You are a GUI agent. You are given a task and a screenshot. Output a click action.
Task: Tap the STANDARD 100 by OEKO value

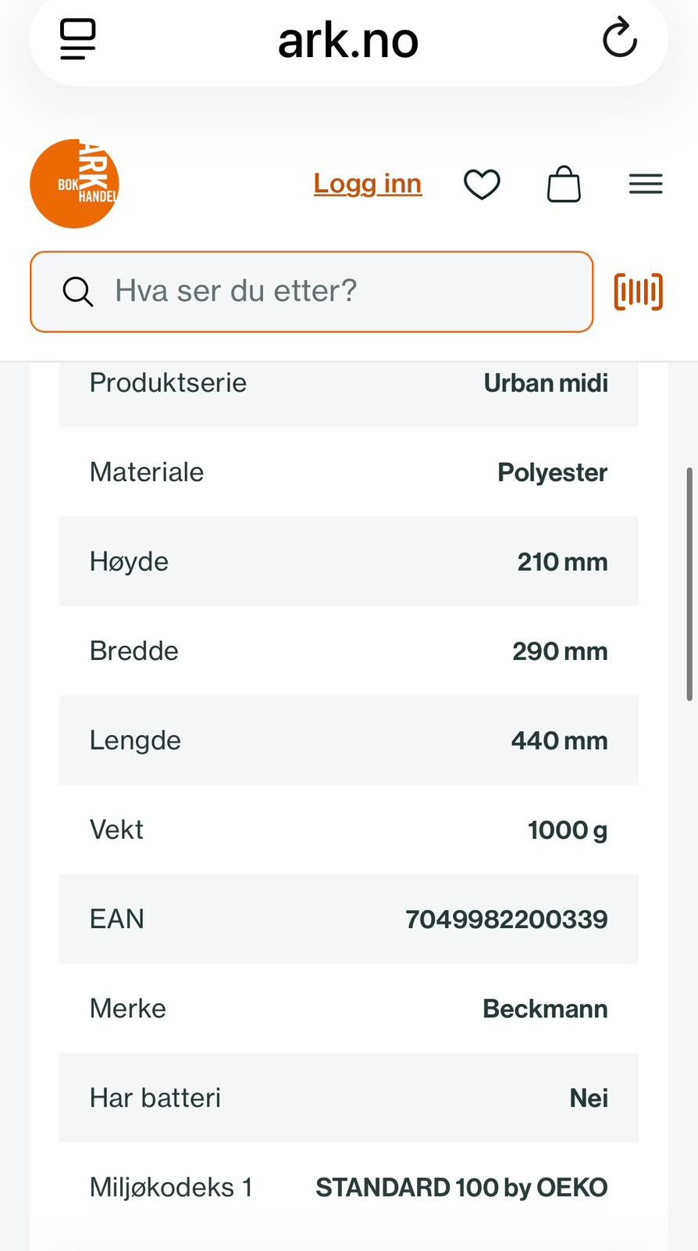[x=461, y=1187]
